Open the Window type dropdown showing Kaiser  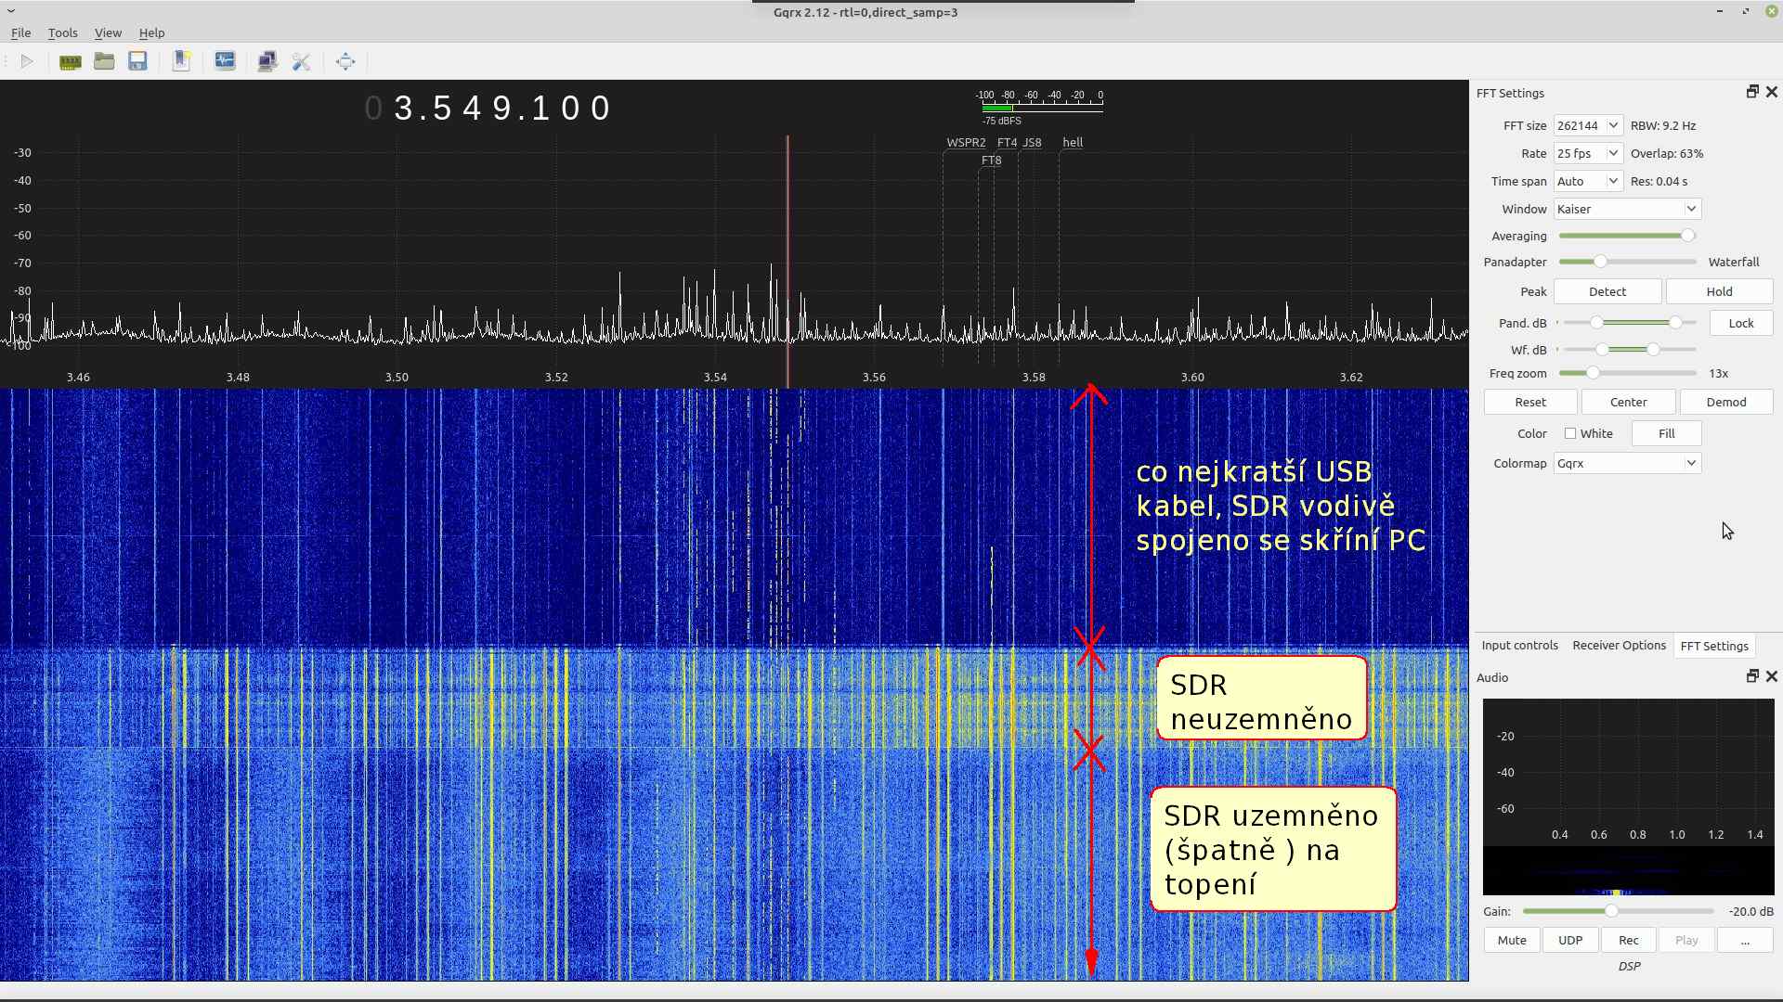[x=1626, y=209]
